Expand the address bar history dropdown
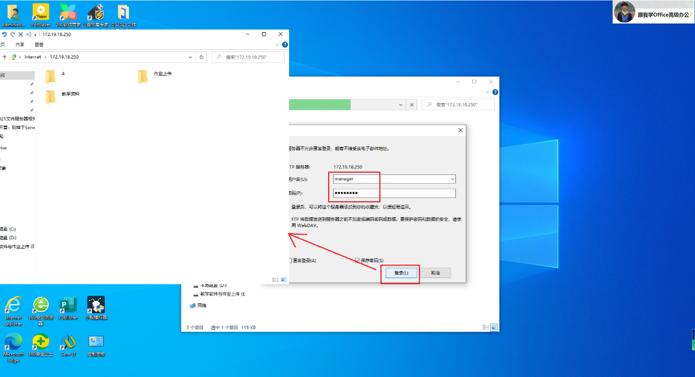Viewport: 695px width, 377px height. pyautogui.click(x=190, y=57)
